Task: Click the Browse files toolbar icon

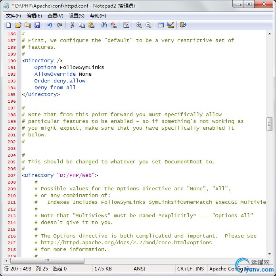Action: point(27,25)
